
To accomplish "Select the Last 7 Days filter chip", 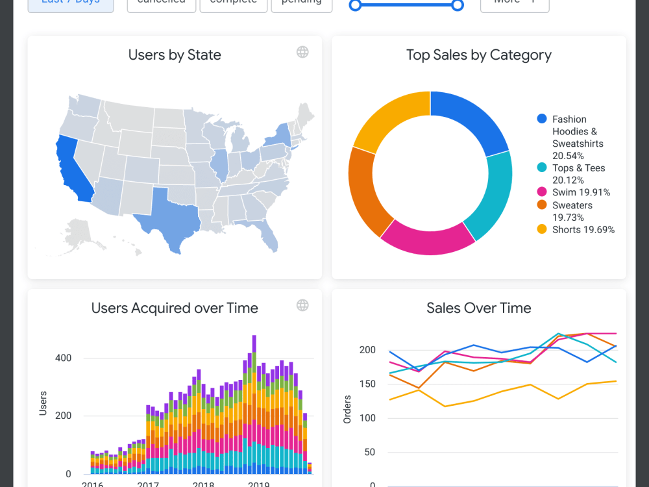I will 70,3.
